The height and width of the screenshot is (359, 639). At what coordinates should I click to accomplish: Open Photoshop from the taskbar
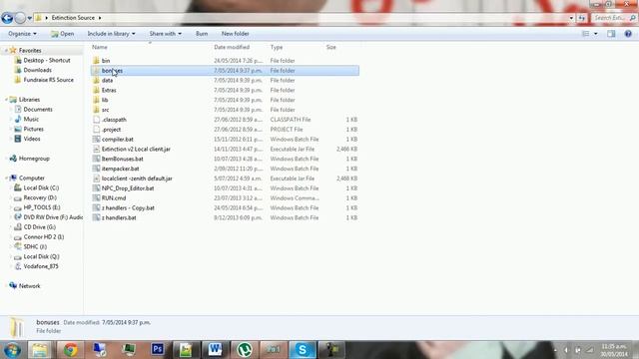[158, 350]
